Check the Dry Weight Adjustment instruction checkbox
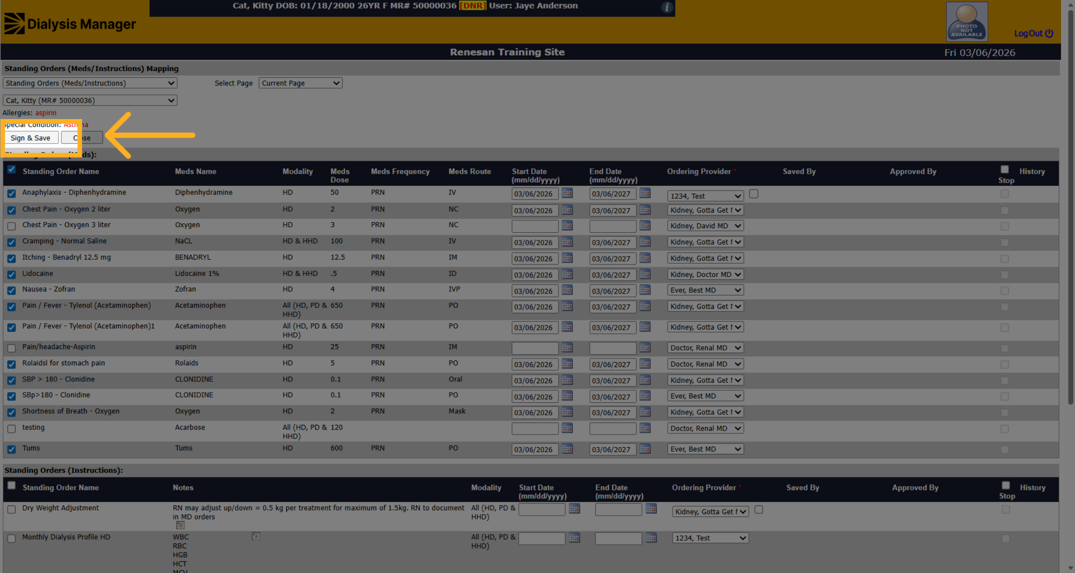This screenshot has height=573, width=1075. coord(12,509)
